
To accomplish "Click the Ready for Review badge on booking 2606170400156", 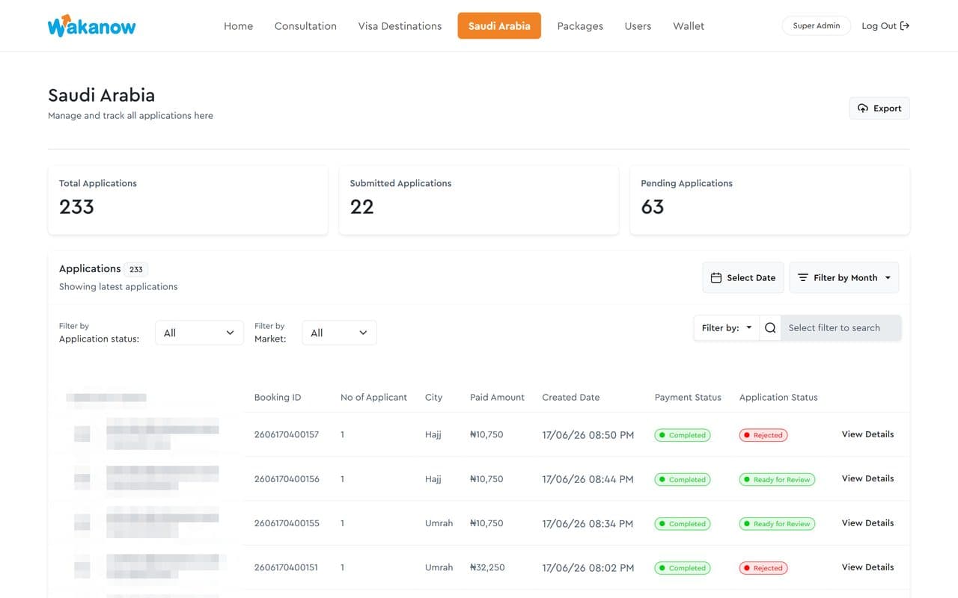I will point(777,479).
